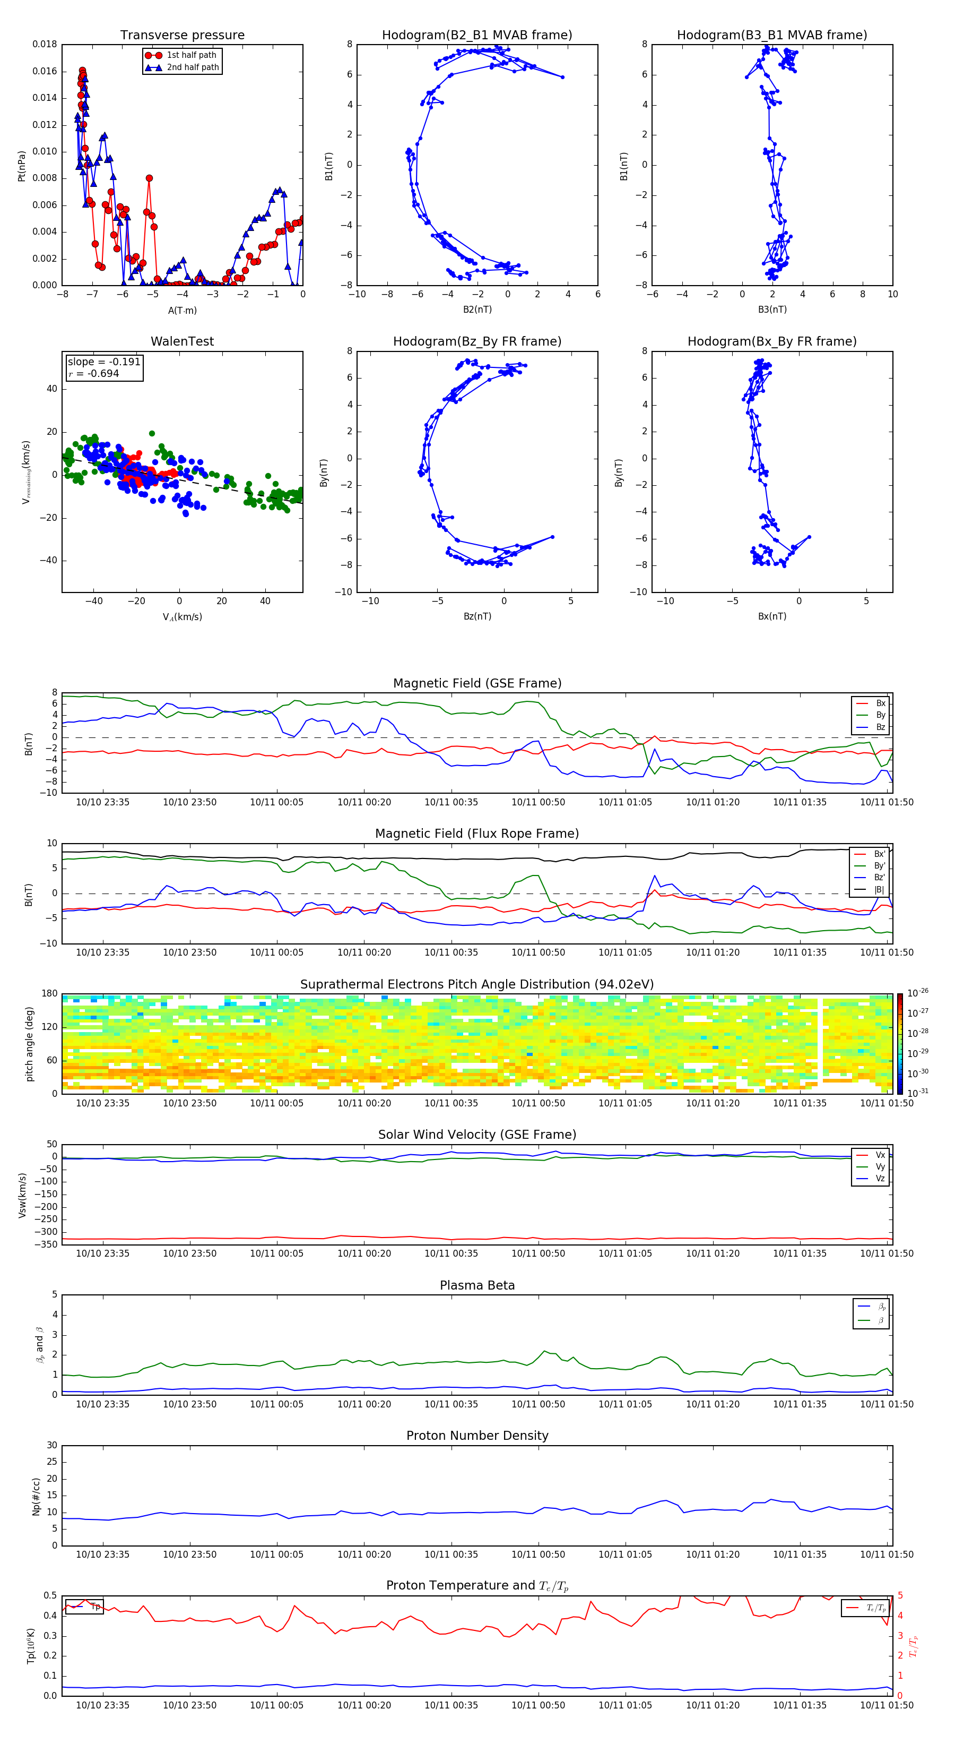Click 'Hodogram(Bx_By FR frame)' title
Screen dimensions: 955x1752
(x=772, y=341)
